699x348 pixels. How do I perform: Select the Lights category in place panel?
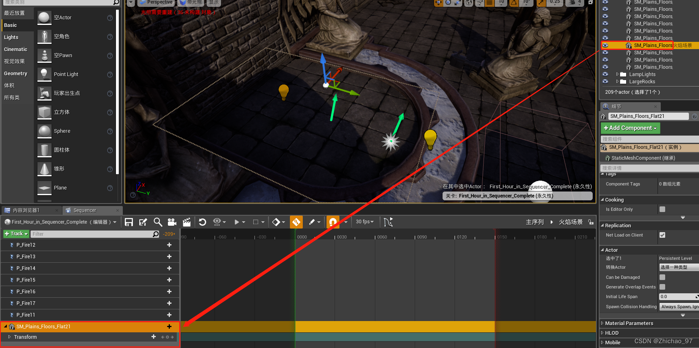click(11, 37)
